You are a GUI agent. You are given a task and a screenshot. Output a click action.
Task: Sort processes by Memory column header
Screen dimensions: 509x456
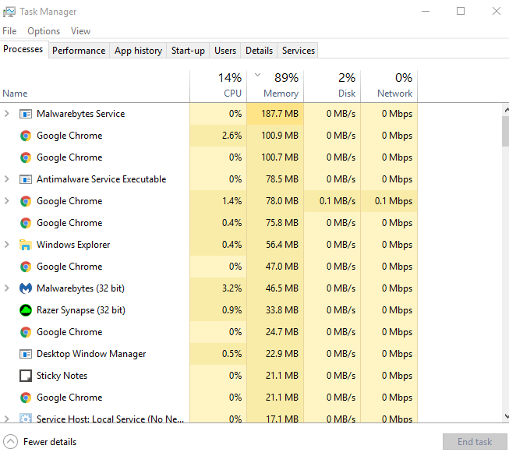click(275, 86)
